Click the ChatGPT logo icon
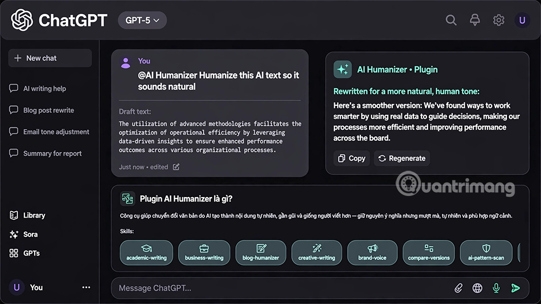This screenshot has width=541, height=304. (x=22, y=20)
